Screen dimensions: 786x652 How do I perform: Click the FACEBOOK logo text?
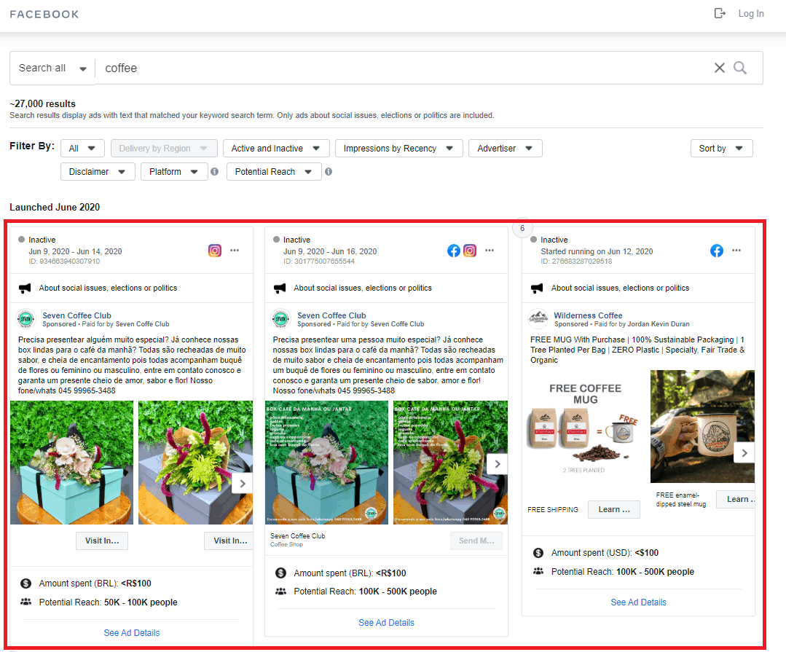tap(44, 14)
